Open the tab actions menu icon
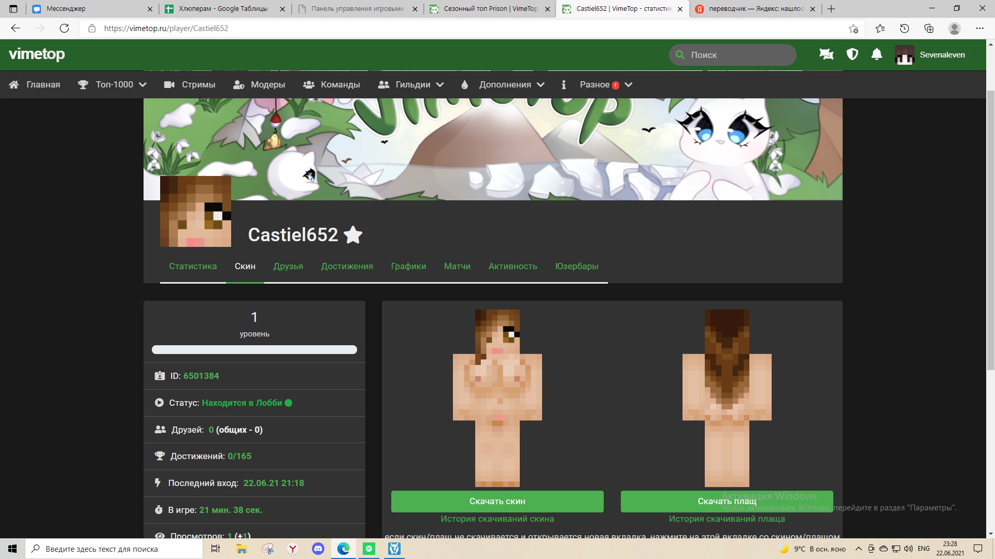Viewport: 995px width, 559px height. coord(13,9)
